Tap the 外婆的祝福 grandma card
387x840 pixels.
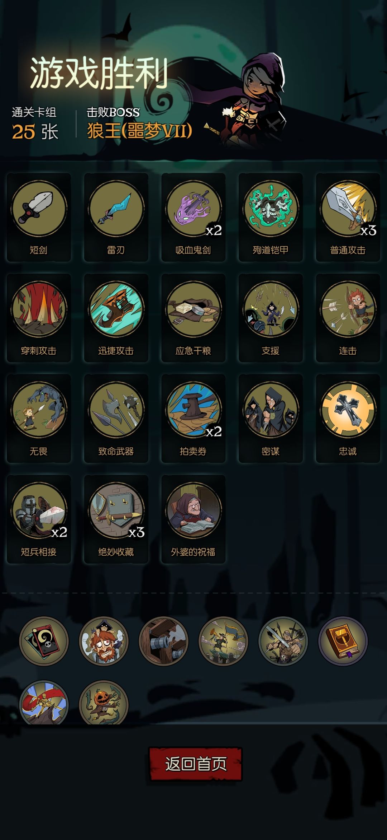tap(193, 519)
